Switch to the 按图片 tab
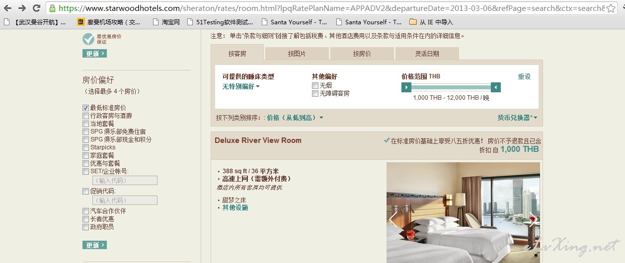Image resolution: width=625 pixels, height=263 pixels. pyautogui.click(x=297, y=54)
